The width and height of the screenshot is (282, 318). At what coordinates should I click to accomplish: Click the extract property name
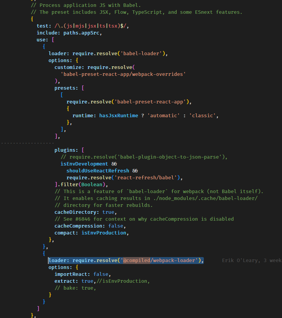click(x=65, y=281)
